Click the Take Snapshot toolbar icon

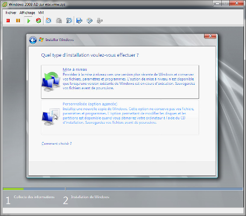[48, 21]
